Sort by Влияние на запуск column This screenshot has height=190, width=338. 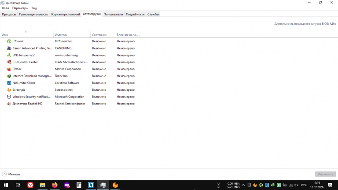[x=127, y=34]
